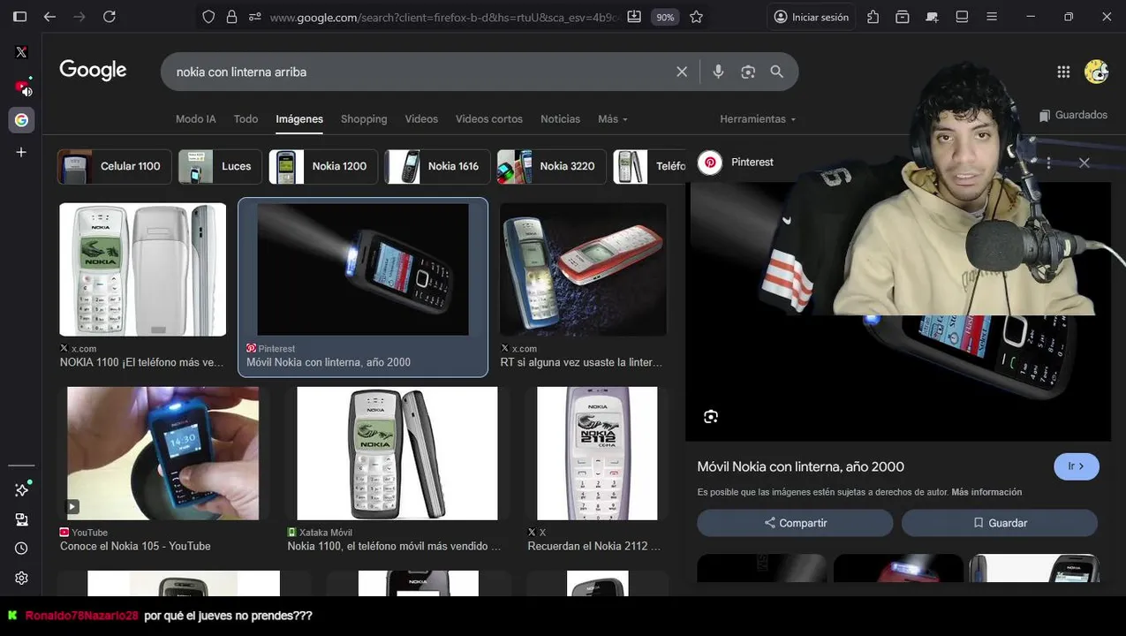Expand the Más dropdown
Screen dimensions: 1126x636
tap(613, 118)
